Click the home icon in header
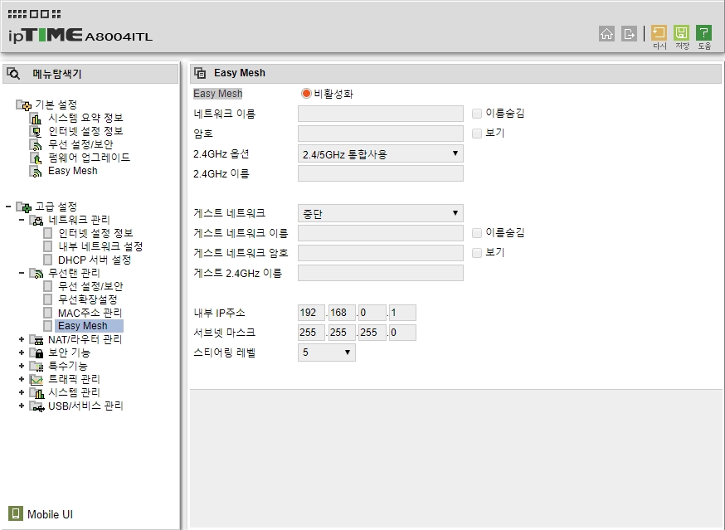The image size is (725, 530). (606, 33)
